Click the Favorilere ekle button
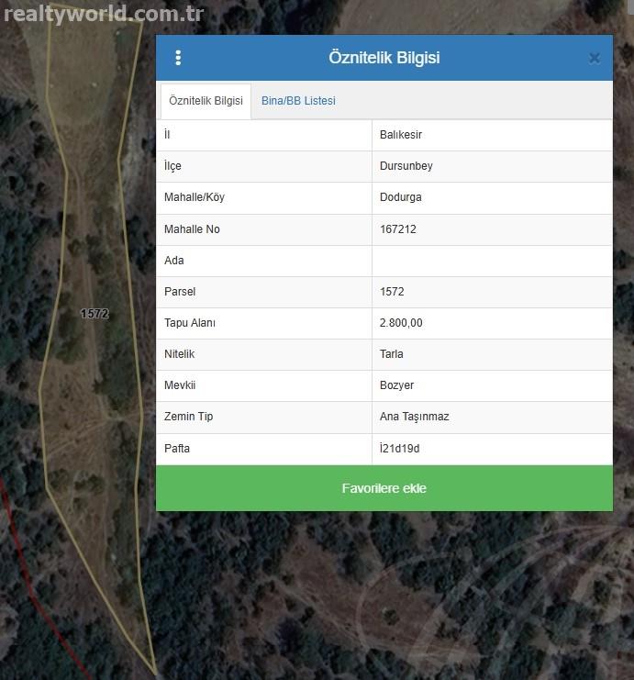634x680 pixels. (384, 488)
